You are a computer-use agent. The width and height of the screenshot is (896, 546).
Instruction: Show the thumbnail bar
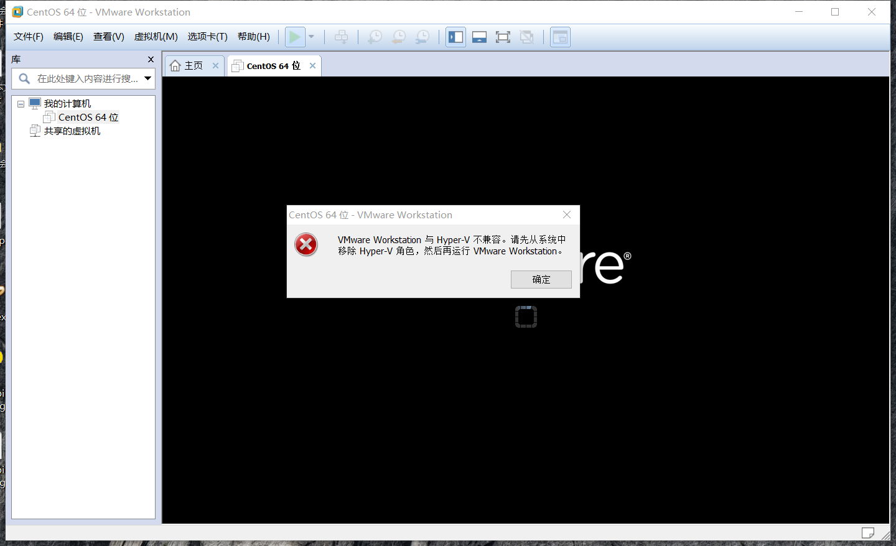(x=479, y=37)
